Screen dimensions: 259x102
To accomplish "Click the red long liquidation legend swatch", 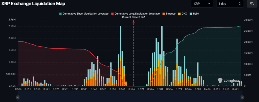I will click(112, 14).
